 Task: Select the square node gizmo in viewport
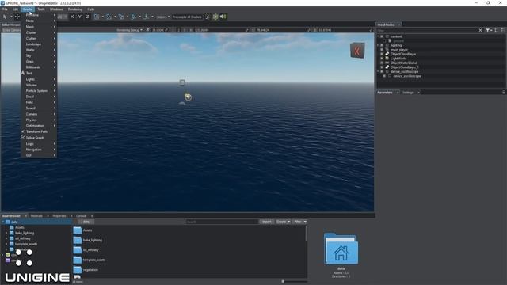tap(182, 82)
